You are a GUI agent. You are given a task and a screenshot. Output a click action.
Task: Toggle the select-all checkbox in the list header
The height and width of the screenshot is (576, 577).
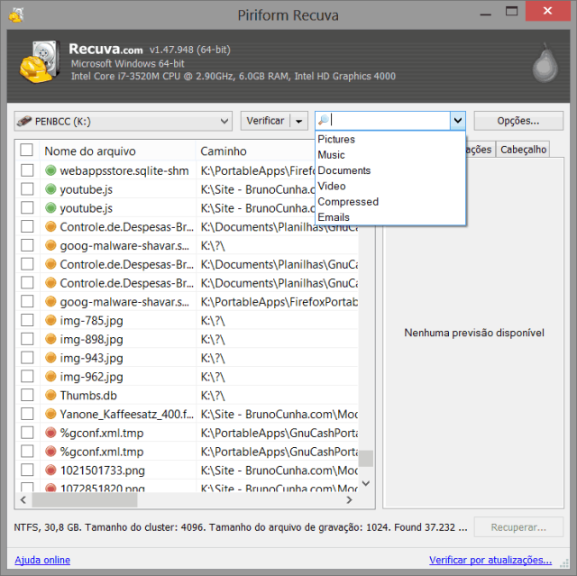(27, 150)
